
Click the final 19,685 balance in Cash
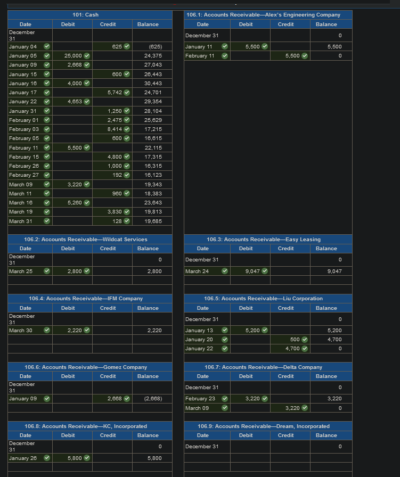click(152, 221)
